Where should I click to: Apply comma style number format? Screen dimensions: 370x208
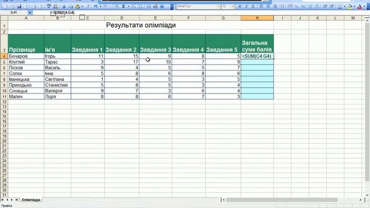tap(303, 6)
